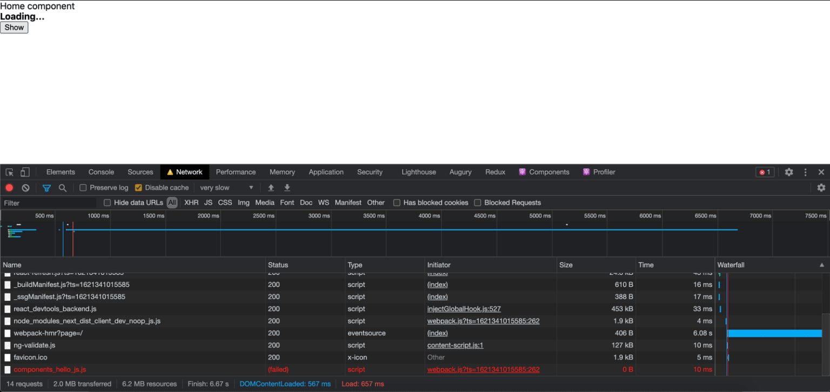Check the Hide data URLs checkbox
Image resolution: width=830 pixels, height=392 pixels.
pos(107,203)
